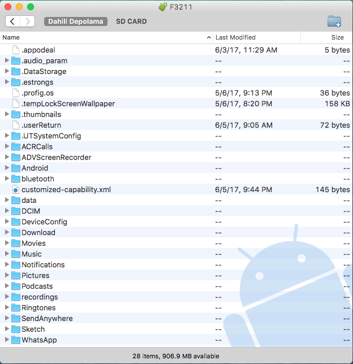Click the Download folder icon
This screenshot has width=353, height=364.
16,233
